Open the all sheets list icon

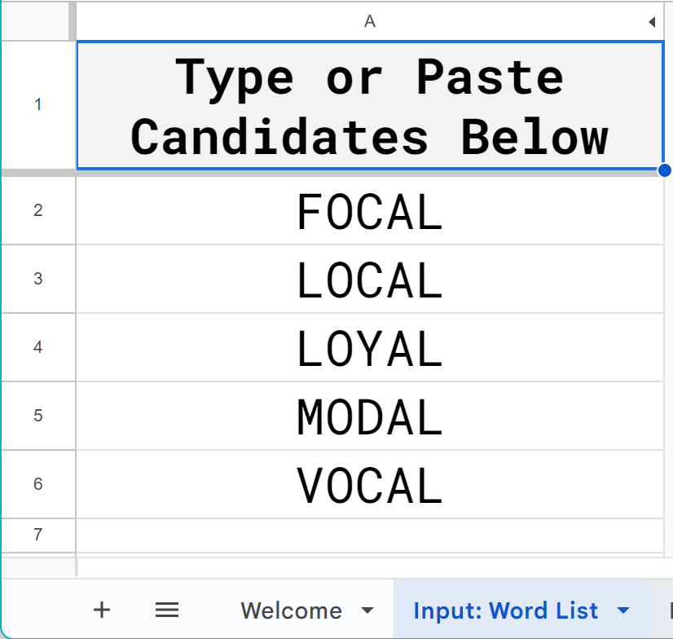coord(167,610)
